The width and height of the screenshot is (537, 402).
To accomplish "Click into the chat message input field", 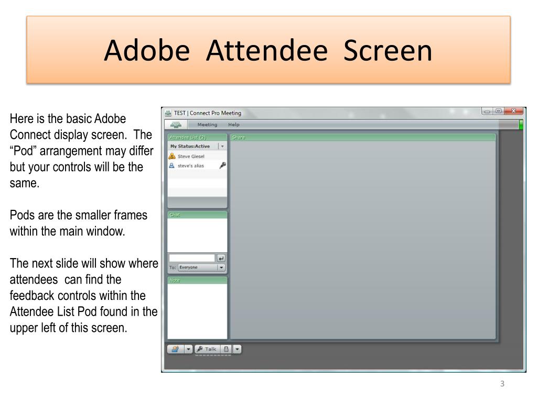I will tap(192, 258).
